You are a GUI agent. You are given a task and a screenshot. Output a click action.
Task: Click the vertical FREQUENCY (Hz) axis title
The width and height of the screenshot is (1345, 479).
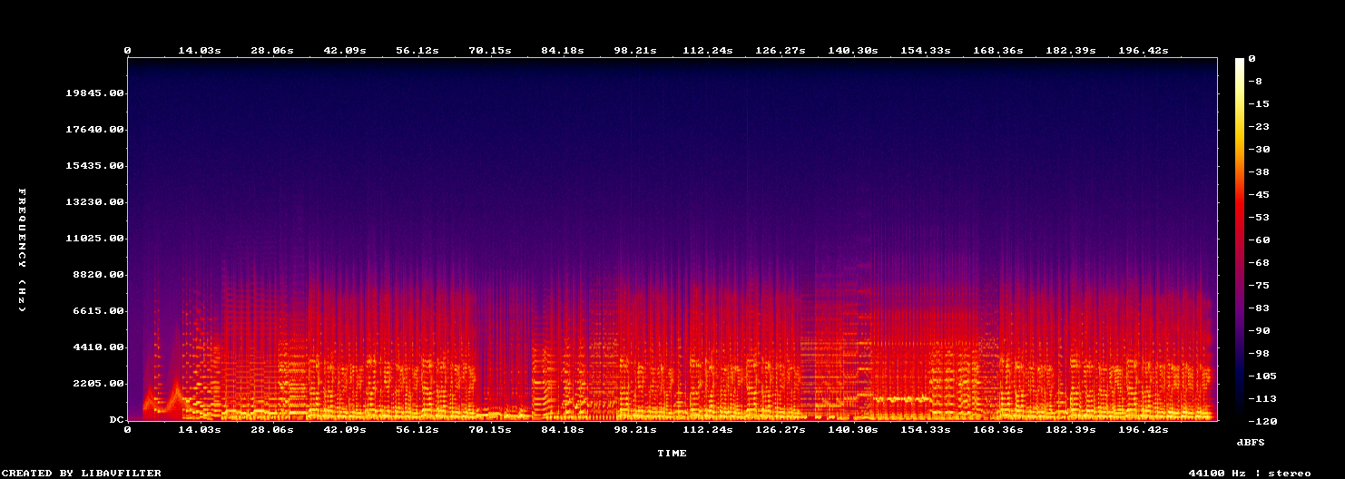point(22,250)
